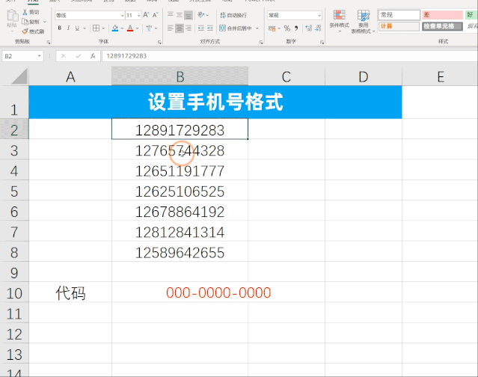Click the phonetic guide (文) icon
Viewport: 478px width, 377px height.
click(149, 28)
